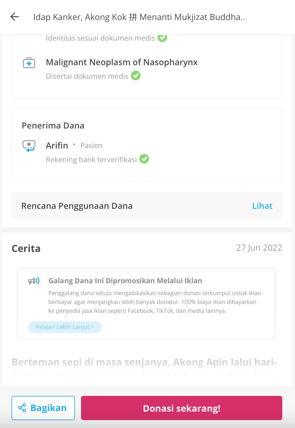The image size is (295, 428).
Task: Click the medical kit icon beside diagnosis
Action: [x=29, y=63]
